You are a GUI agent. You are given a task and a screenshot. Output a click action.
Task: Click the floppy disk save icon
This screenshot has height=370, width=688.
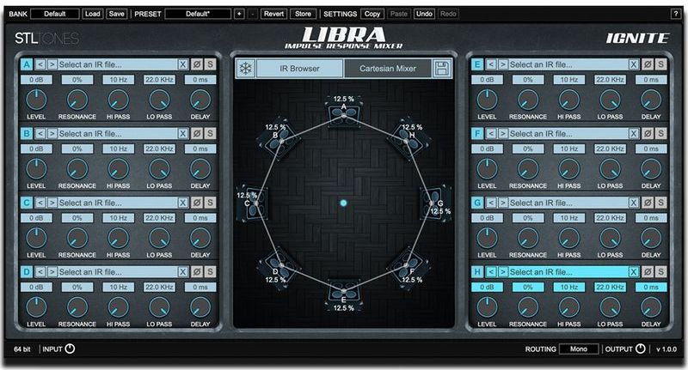[x=441, y=69]
